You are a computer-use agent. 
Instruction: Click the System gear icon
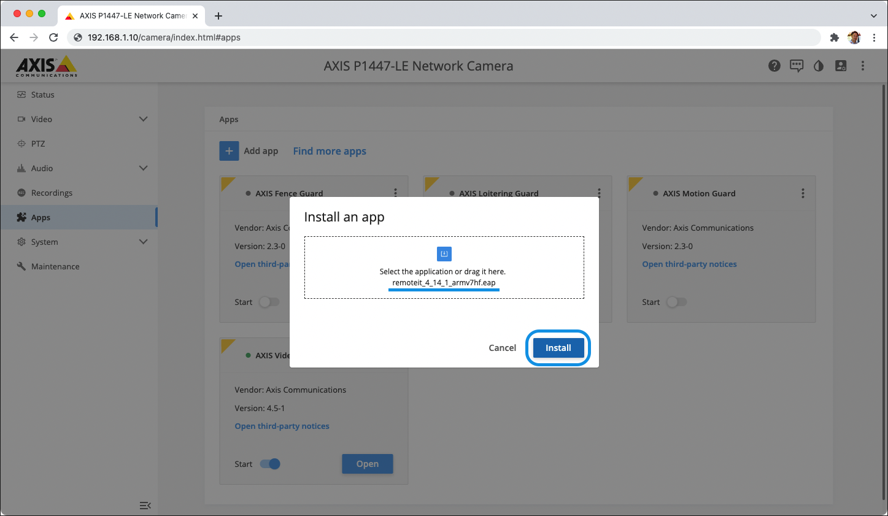(x=21, y=242)
